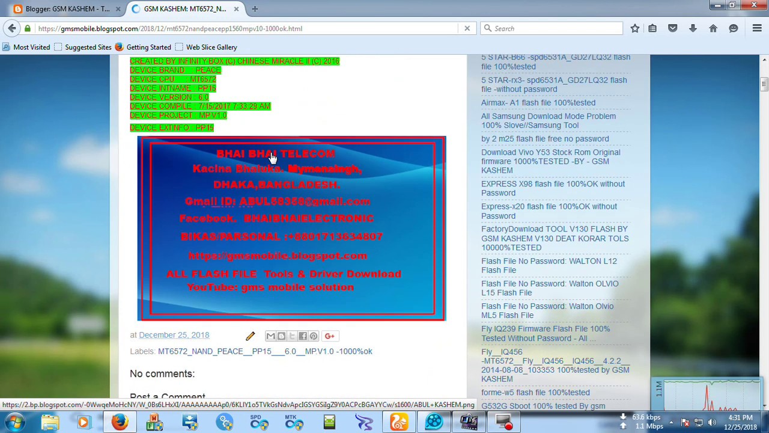Share post to Twitter
Viewport: 769px width, 433px height.
292,336
